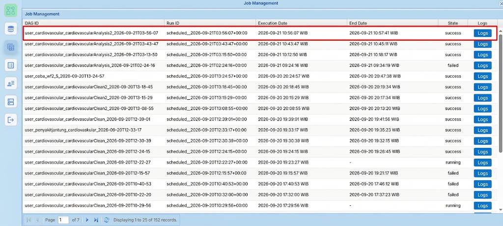
Task: Open Logs for cardiovascularAnalysis2 03-56-07 run
Action: [x=482, y=33]
